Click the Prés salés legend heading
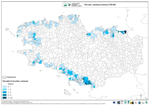Screen dimensions: 150x106 pos(15,81)
